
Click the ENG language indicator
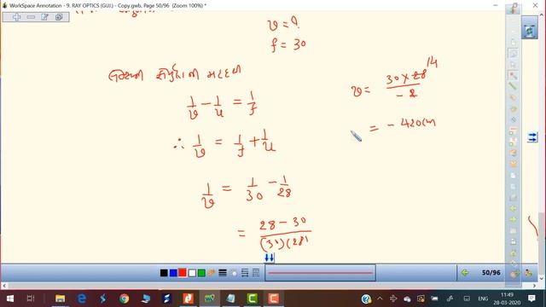click(483, 298)
